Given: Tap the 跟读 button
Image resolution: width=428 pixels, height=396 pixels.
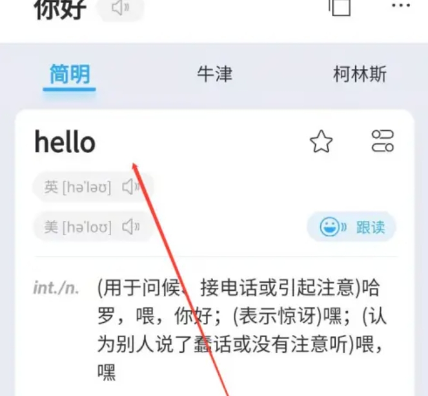Looking at the screenshot, I should pyautogui.click(x=352, y=227).
